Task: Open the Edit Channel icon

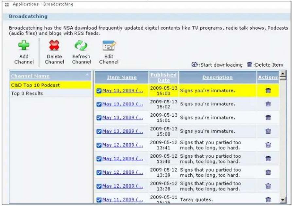Action: click(109, 45)
